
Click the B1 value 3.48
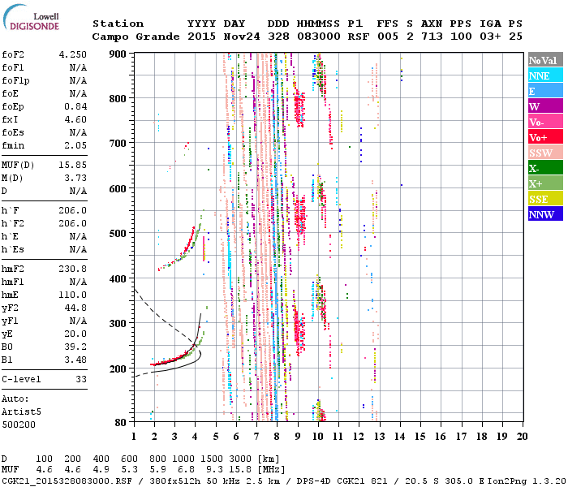click(75, 360)
